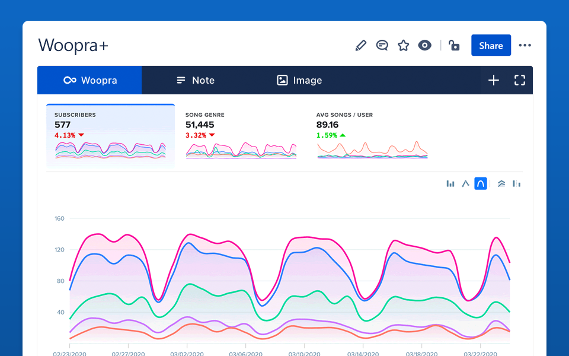Click the comparison columns chart icon
This screenshot has width=569, height=356.
[x=516, y=184]
